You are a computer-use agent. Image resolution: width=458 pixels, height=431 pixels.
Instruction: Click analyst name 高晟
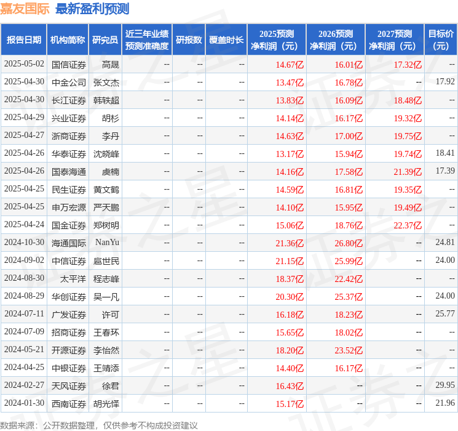pos(111,65)
